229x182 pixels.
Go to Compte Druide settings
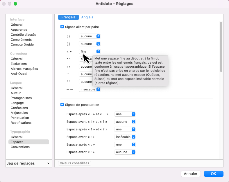pyautogui.click(x=22, y=45)
